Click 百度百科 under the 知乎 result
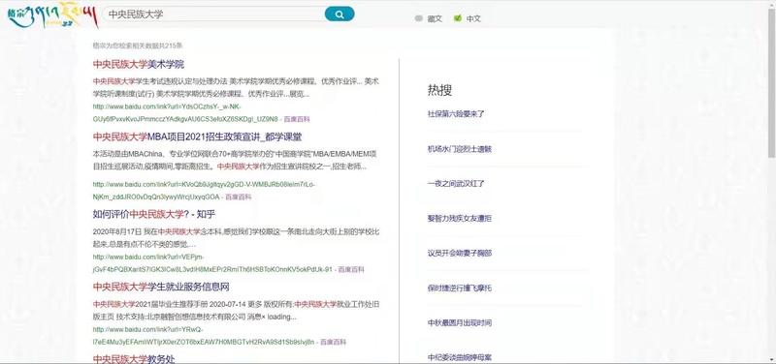Viewport: 776px width, 364px height. (x=351, y=270)
